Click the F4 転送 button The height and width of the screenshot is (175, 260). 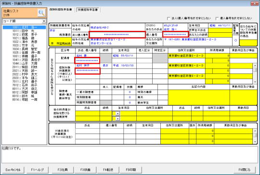108,170
